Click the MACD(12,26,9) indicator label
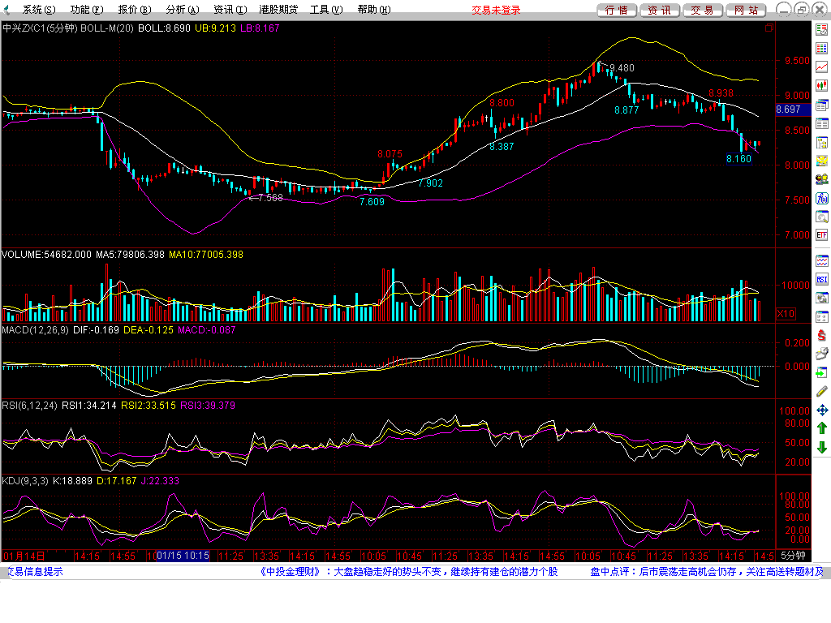831x623 pixels. click(35, 330)
